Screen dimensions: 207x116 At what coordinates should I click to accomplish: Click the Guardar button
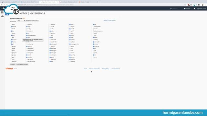tap(13, 64)
